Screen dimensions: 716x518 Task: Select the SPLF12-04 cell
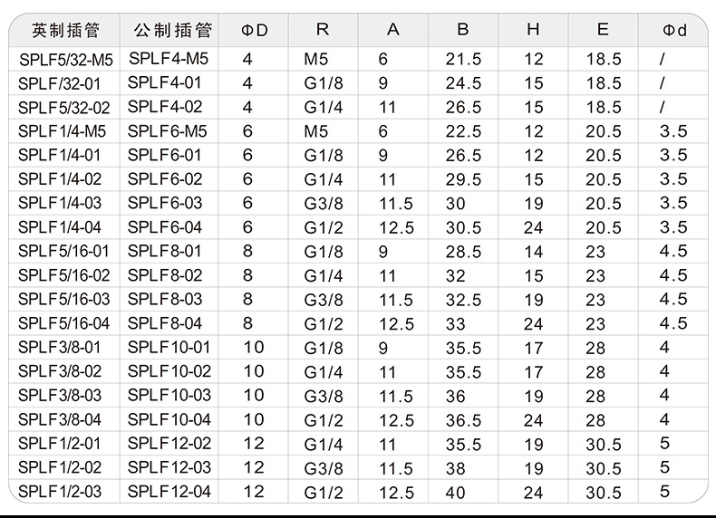[x=169, y=492]
